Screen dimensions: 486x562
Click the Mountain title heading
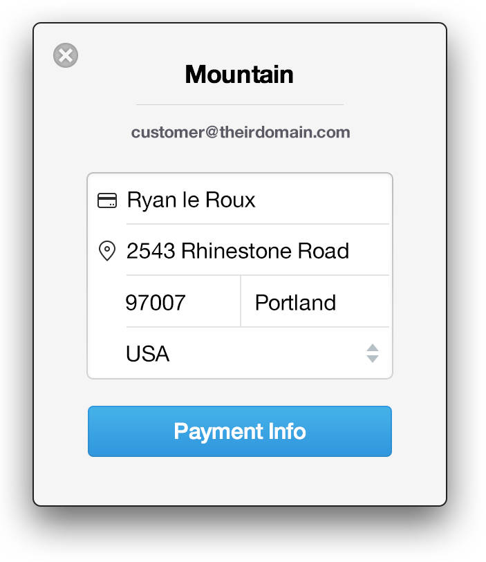click(x=239, y=75)
